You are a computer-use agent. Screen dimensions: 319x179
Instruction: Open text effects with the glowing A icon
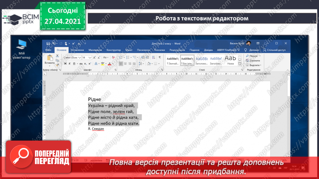click(x=96, y=64)
